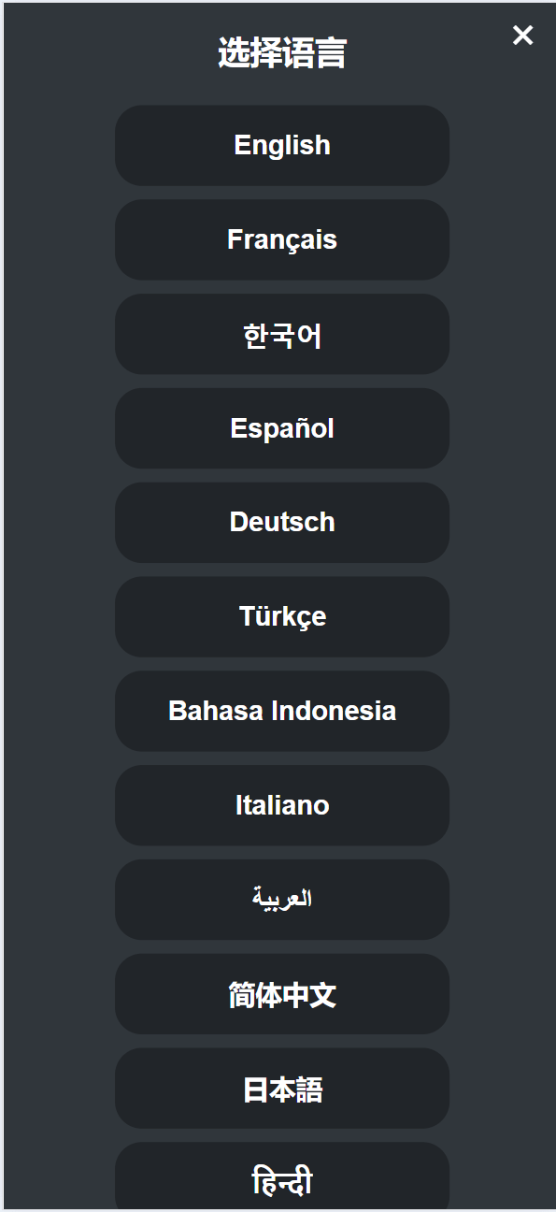Pick the Español language button
This screenshot has width=556, height=1212.
click(x=282, y=428)
